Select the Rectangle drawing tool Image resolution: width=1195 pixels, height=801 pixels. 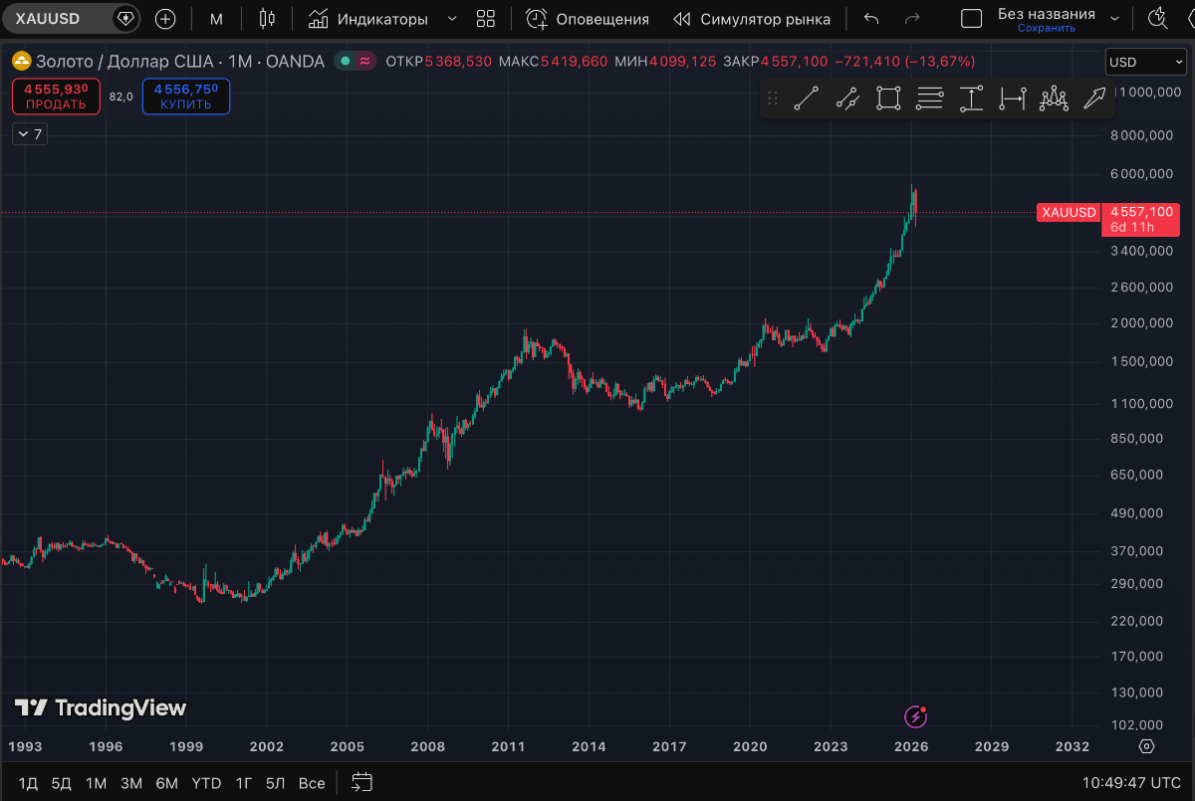888,98
